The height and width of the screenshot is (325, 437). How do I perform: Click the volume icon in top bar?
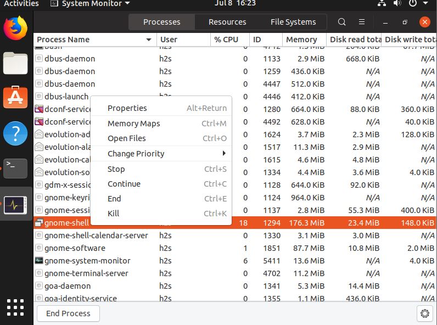point(397,3)
